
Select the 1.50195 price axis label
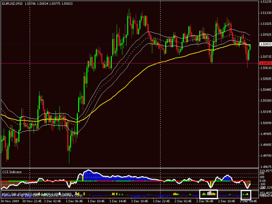[266, 112]
